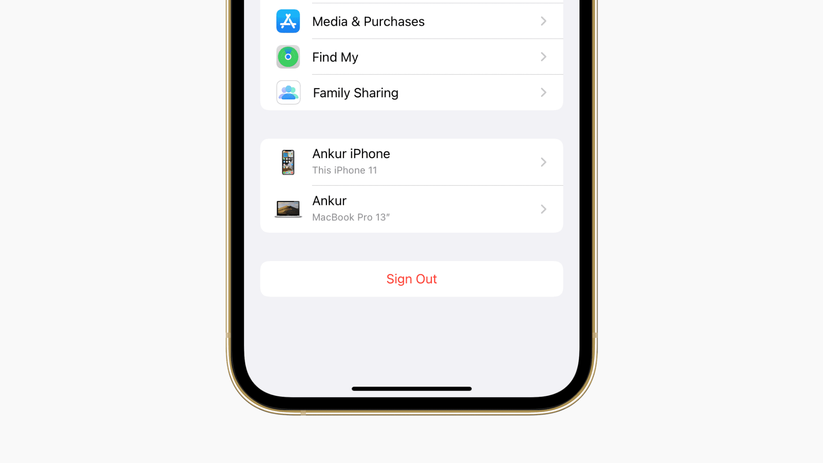
Task: Open the Family Sharing settings
Action: click(x=411, y=93)
